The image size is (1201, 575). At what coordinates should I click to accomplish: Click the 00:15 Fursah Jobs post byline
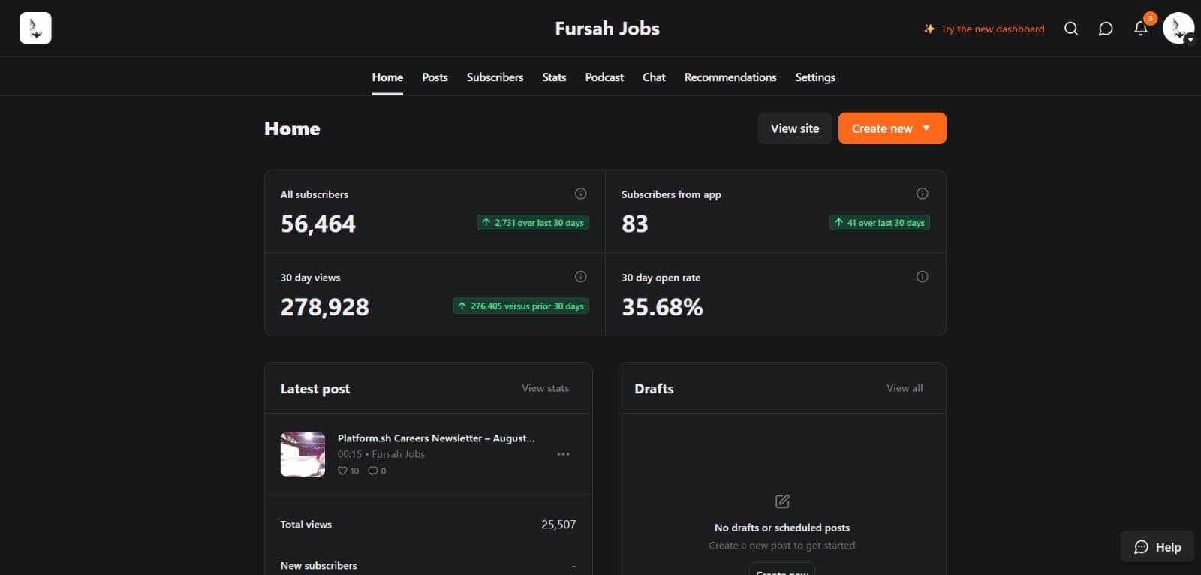[x=381, y=454]
